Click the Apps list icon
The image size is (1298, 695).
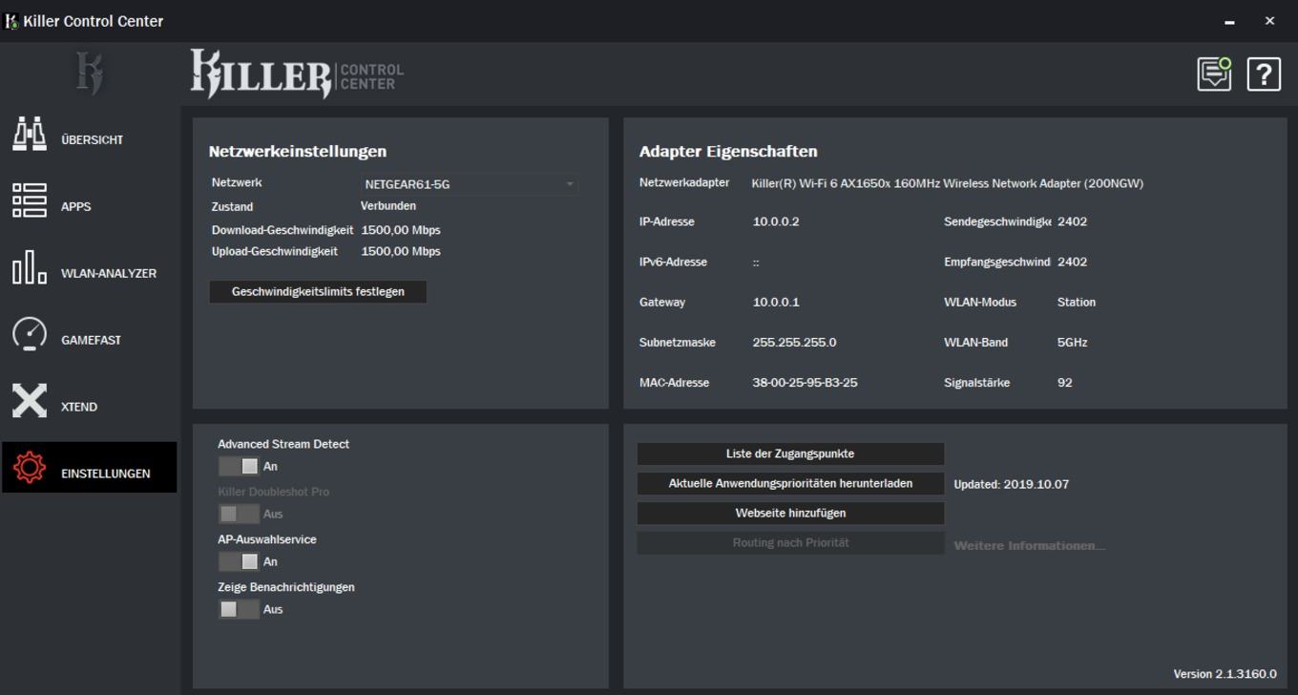(x=30, y=200)
